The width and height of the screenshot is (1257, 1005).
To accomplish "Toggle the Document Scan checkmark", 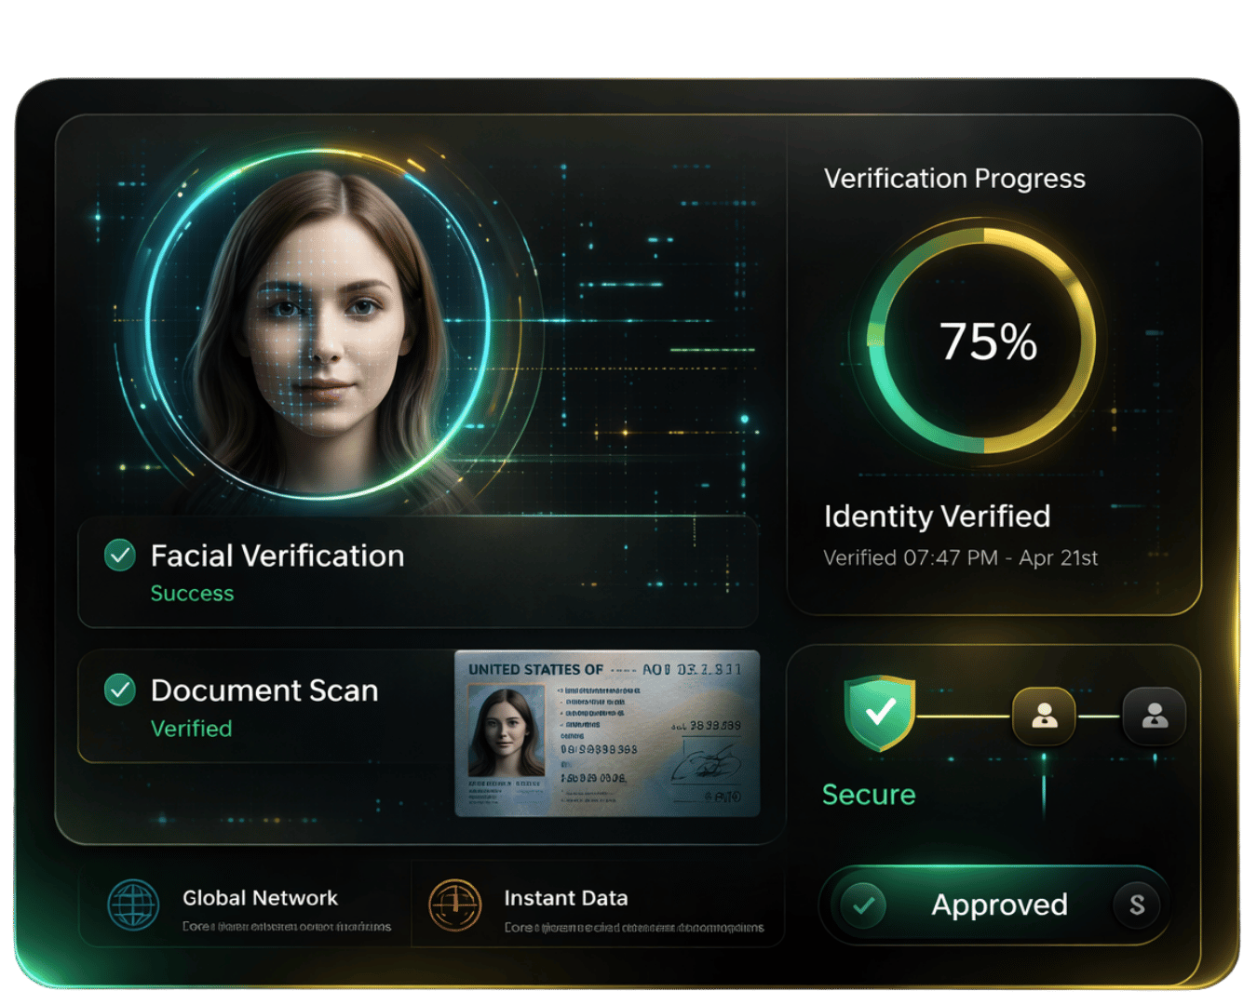I will point(120,690).
